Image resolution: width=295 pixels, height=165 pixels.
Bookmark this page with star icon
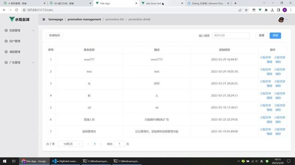(246, 10)
